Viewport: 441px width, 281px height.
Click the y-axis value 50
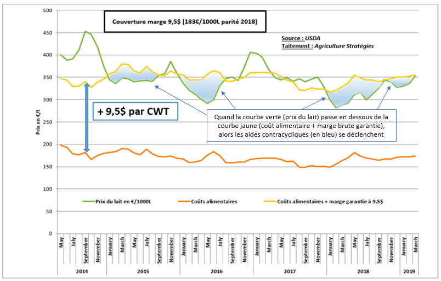(x=49, y=212)
